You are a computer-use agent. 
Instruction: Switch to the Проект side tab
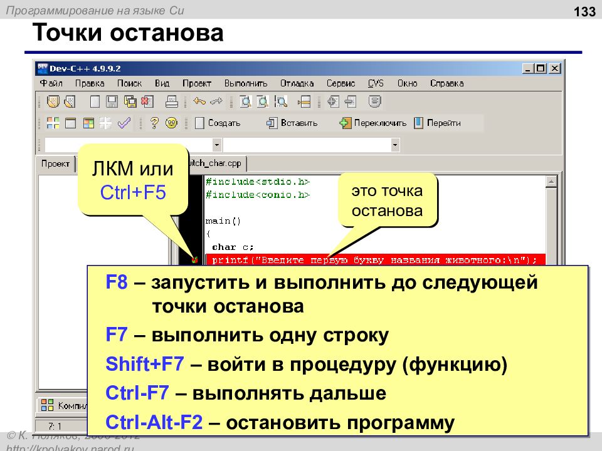click(x=55, y=163)
